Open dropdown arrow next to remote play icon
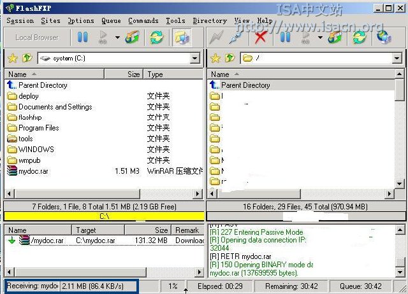 point(320,38)
